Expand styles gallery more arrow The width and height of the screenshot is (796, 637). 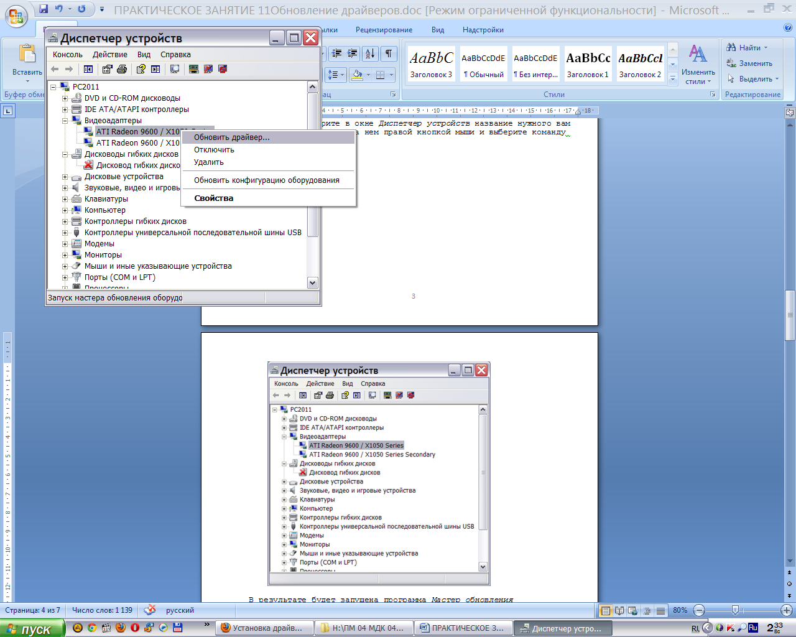[x=672, y=79]
